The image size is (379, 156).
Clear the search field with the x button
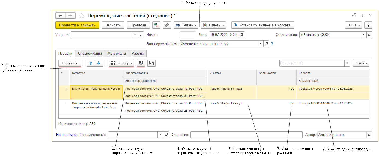point(347,63)
